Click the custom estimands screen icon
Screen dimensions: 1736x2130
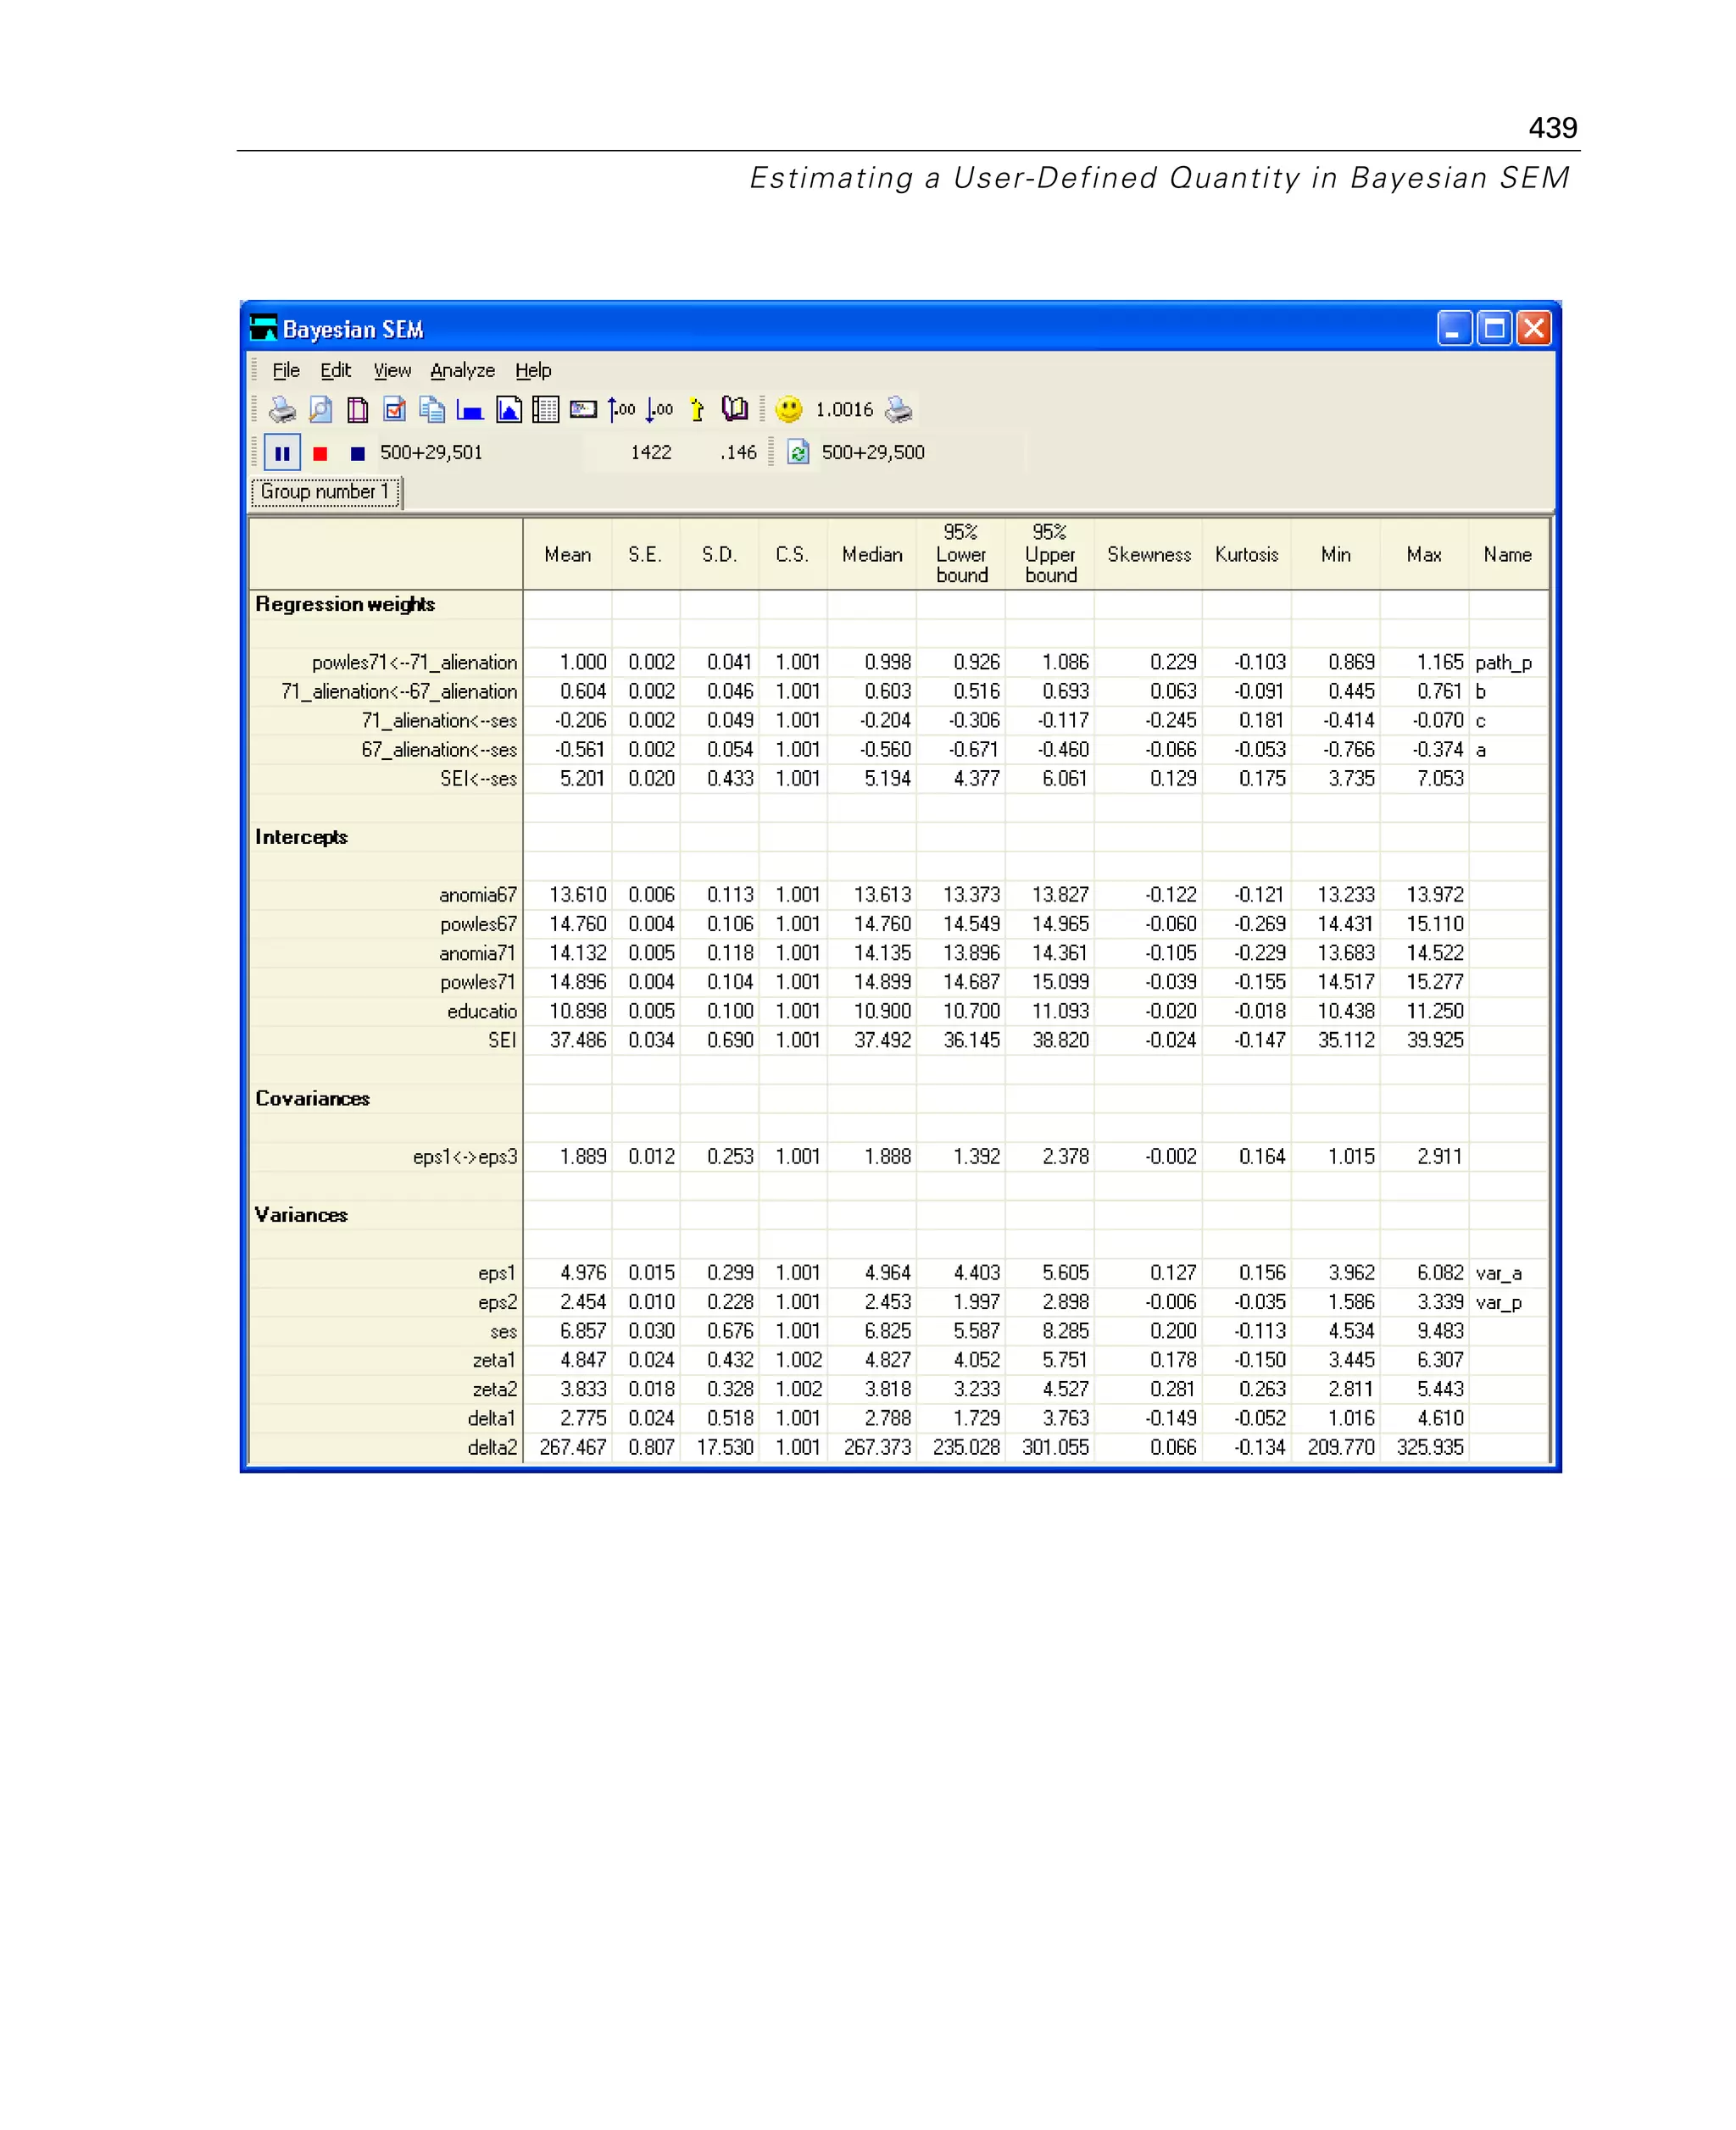[x=583, y=410]
